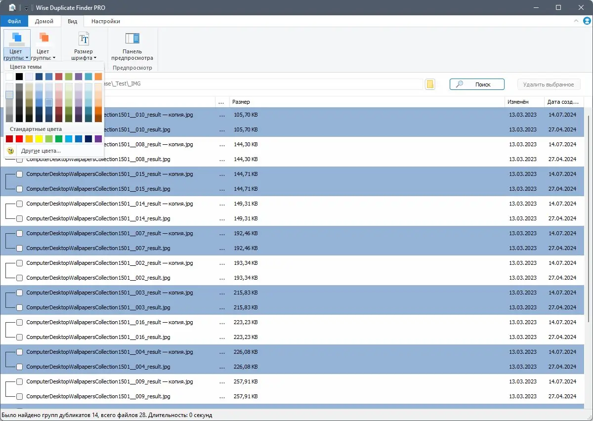Pick the white theme color swatch
Screen dimensions: 593x421
coord(9,77)
